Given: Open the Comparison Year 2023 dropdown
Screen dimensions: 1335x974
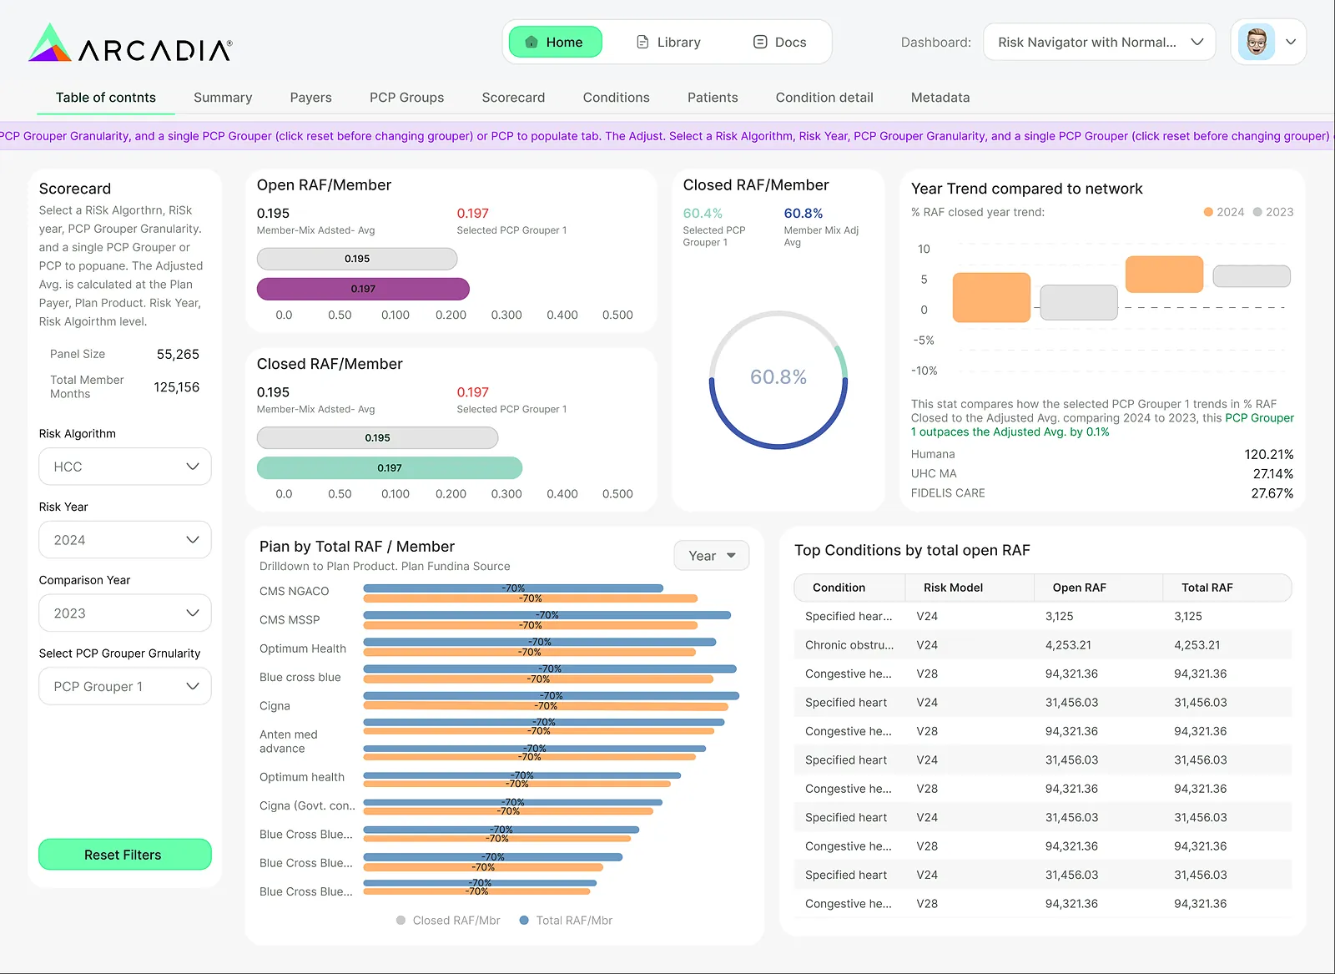Looking at the screenshot, I should 125,613.
